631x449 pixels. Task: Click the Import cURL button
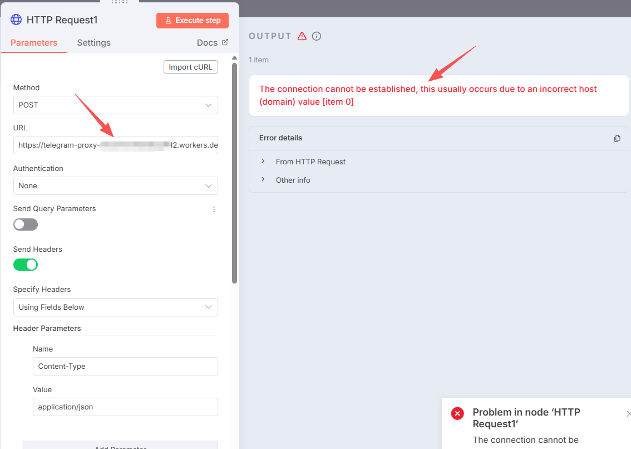tap(190, 67)
